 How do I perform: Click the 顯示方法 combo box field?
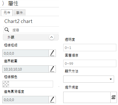[x=89, y=79]
